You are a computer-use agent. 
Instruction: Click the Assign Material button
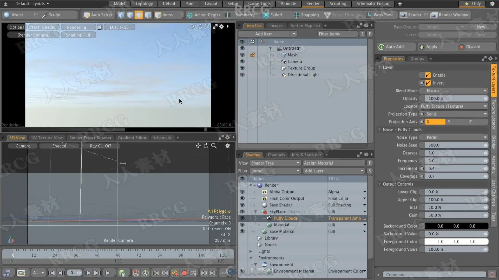334,163
